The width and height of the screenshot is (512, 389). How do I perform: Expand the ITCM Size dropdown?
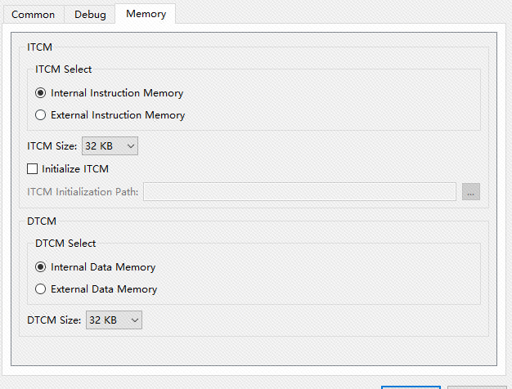click(110, 146)
